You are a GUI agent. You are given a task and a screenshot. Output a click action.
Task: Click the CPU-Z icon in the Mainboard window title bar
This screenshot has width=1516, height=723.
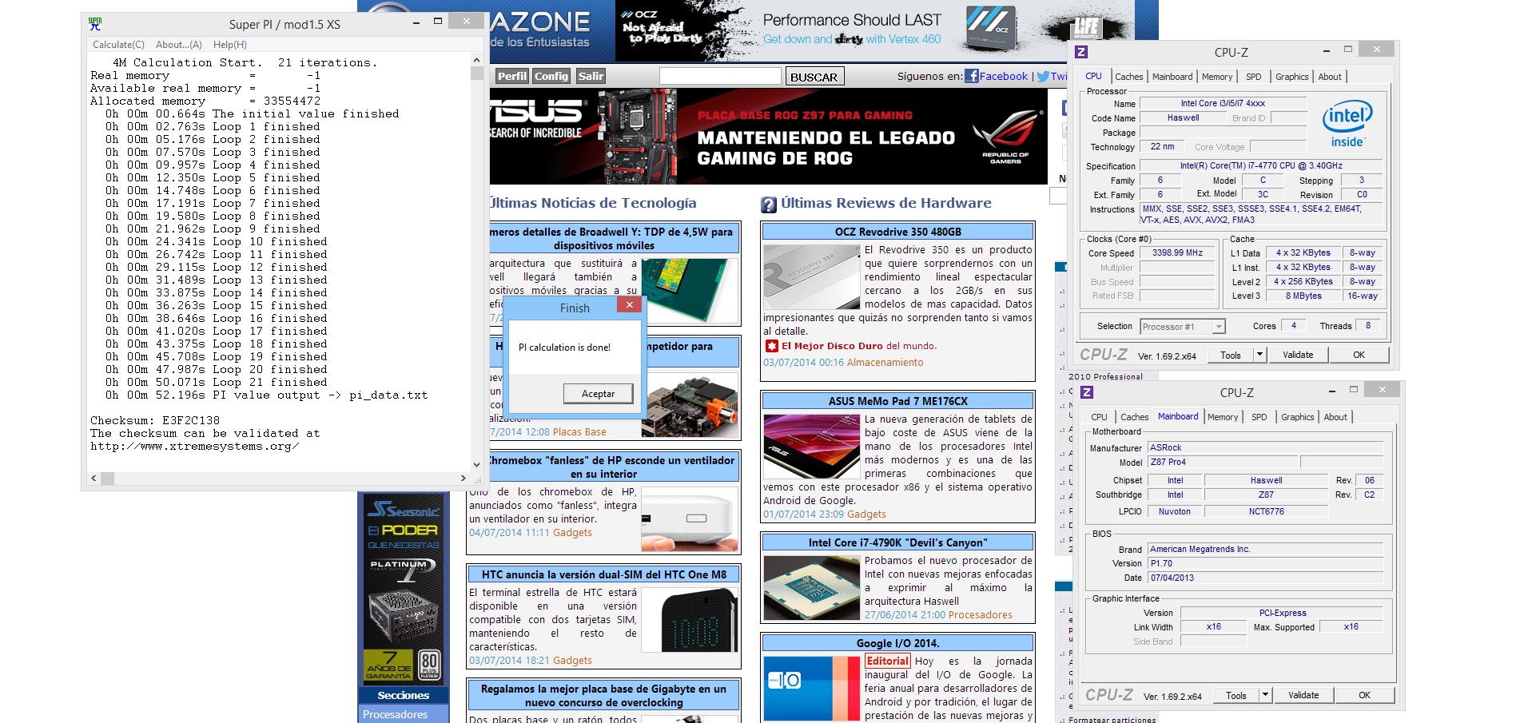coord(1087,392)
